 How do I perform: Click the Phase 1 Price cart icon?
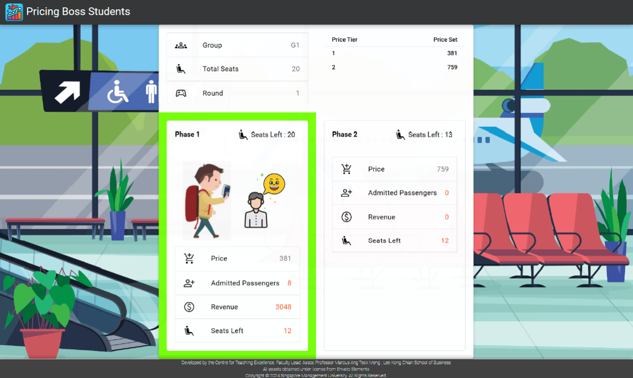click(189, 259)
